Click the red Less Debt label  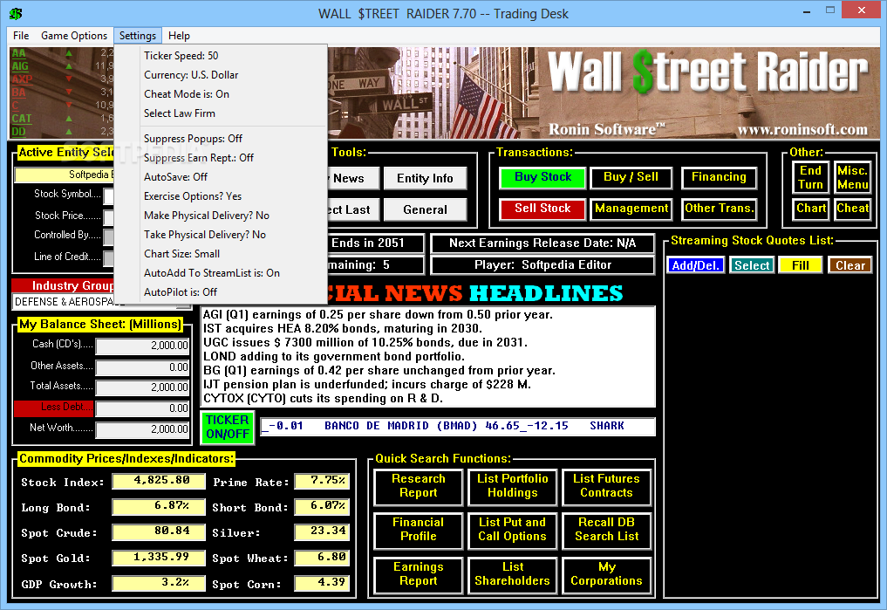pos(54,408)
